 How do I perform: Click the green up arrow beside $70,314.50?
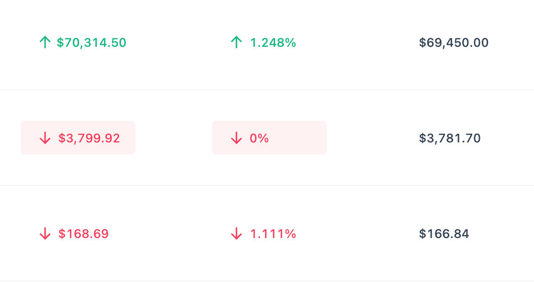coord(45,43)
